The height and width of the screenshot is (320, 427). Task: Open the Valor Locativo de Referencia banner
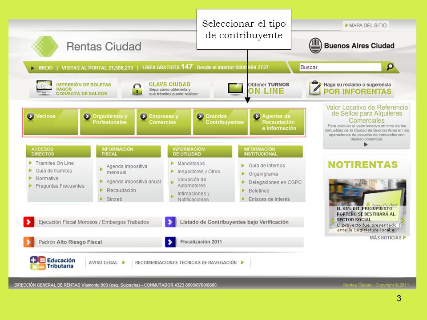[x=367, y=126]
